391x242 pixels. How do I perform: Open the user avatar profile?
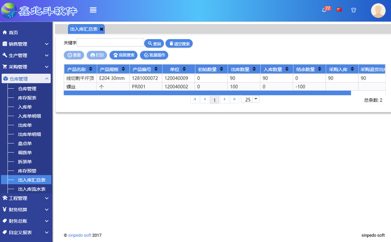(x=378, y=10)
